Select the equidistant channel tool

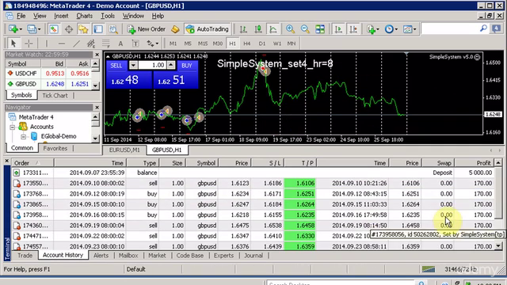point(91,44)
